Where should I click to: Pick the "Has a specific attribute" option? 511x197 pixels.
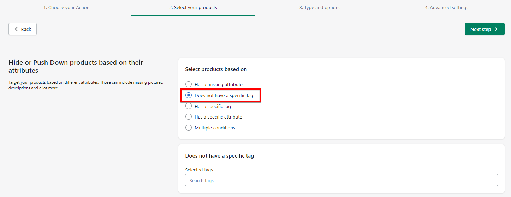pyautogui.click(x=189, y=117)
